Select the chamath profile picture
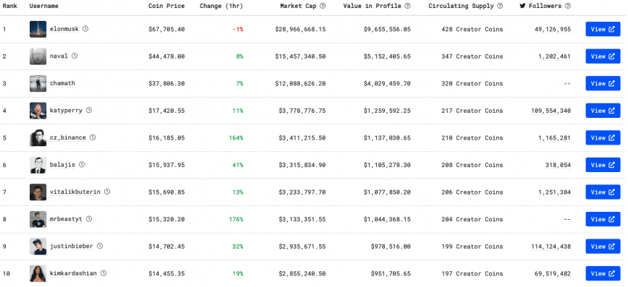 click(38, 83)
